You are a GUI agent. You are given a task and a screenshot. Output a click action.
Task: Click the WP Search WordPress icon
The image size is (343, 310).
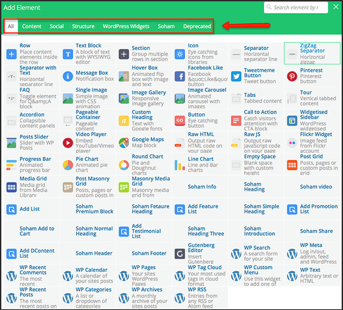236,253
